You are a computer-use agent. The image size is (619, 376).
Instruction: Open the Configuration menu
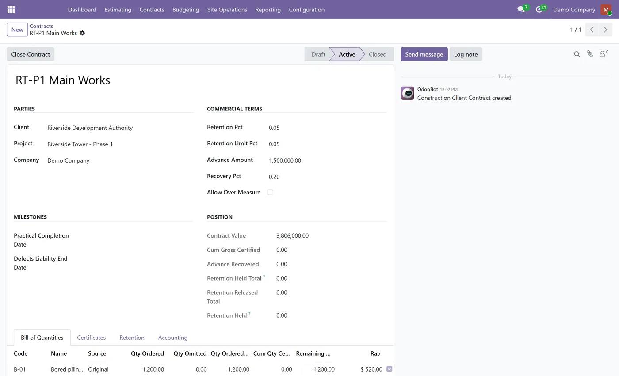306,9
